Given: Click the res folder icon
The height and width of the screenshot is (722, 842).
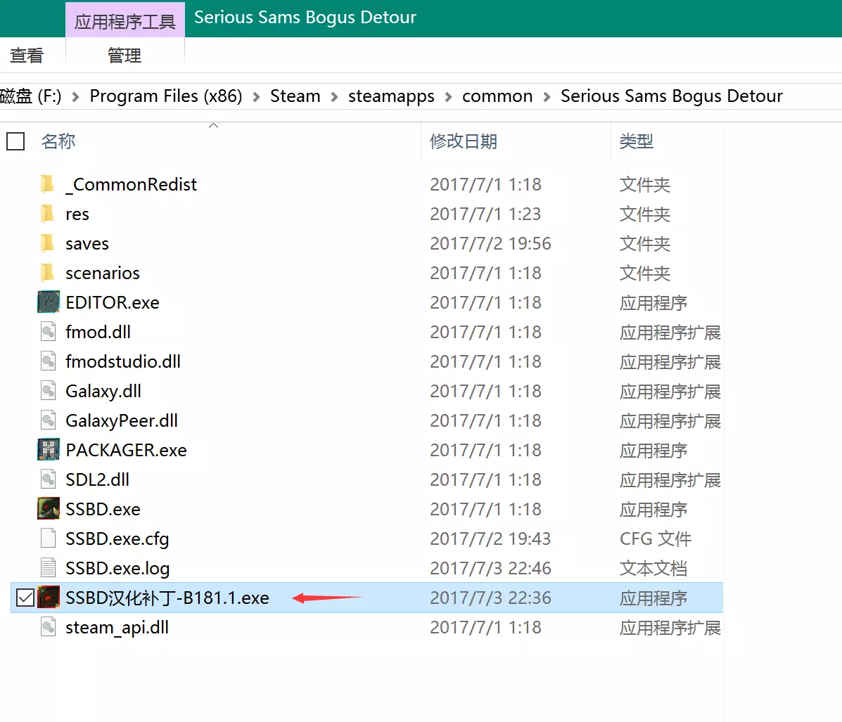Looking at the screenshot, I should coord(47,214).
